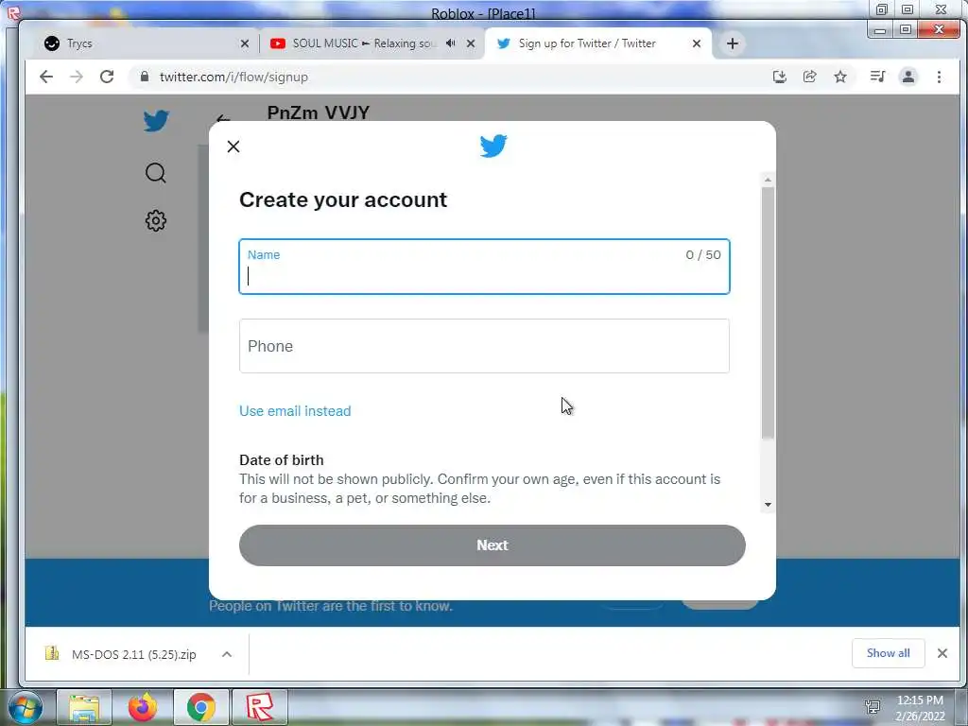968x726 pixels.
Task: Open Explore search icon in sidebar
Action: click(x=156, y=173)
